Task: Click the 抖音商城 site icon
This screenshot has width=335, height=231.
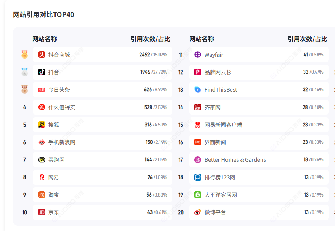Action: 42,55
